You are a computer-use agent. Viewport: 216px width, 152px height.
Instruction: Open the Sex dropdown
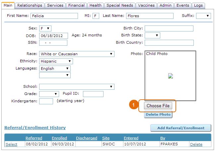[x=45, y=28]
